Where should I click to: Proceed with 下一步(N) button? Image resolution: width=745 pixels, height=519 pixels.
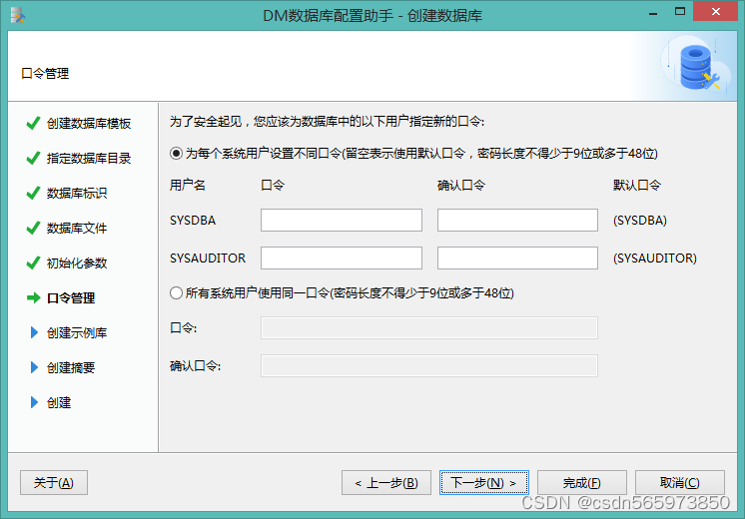(484, 482)
